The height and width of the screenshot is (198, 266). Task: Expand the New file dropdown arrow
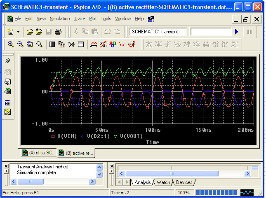[x=19, y=32]
